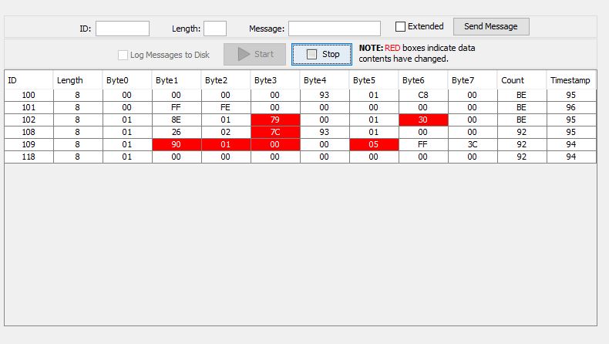Click the Byte6 column header
609x344 pixels.
pyautogui.click(x=423, y=80)
